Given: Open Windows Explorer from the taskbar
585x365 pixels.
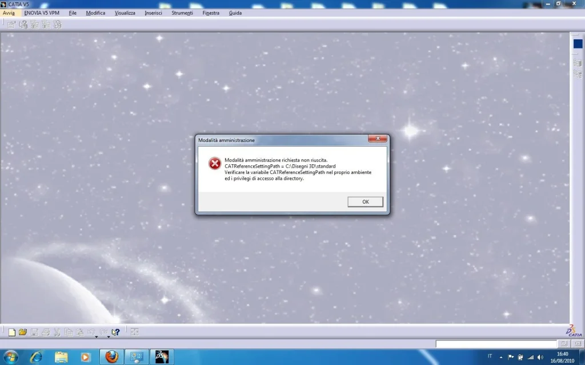Looking at the screenshot, I should pyautogui.click(x=61, y=357).
